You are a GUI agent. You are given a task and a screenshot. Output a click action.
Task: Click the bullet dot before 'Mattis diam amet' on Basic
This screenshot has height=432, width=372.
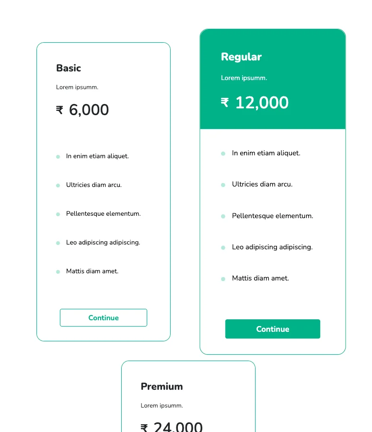pos(58,271)
